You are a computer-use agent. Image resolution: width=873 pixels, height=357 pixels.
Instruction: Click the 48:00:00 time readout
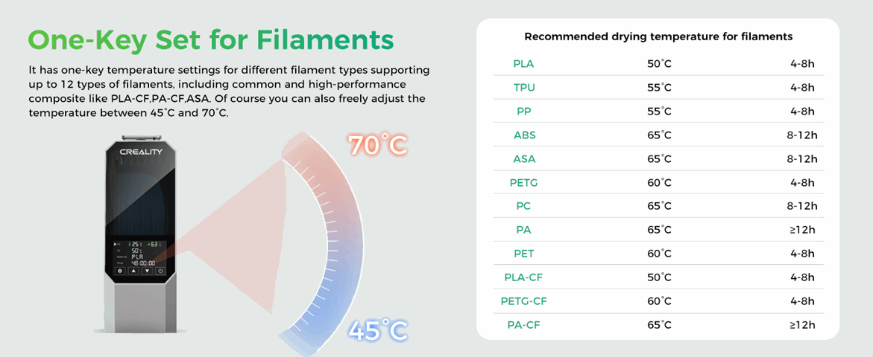click(x=143, y=263)
